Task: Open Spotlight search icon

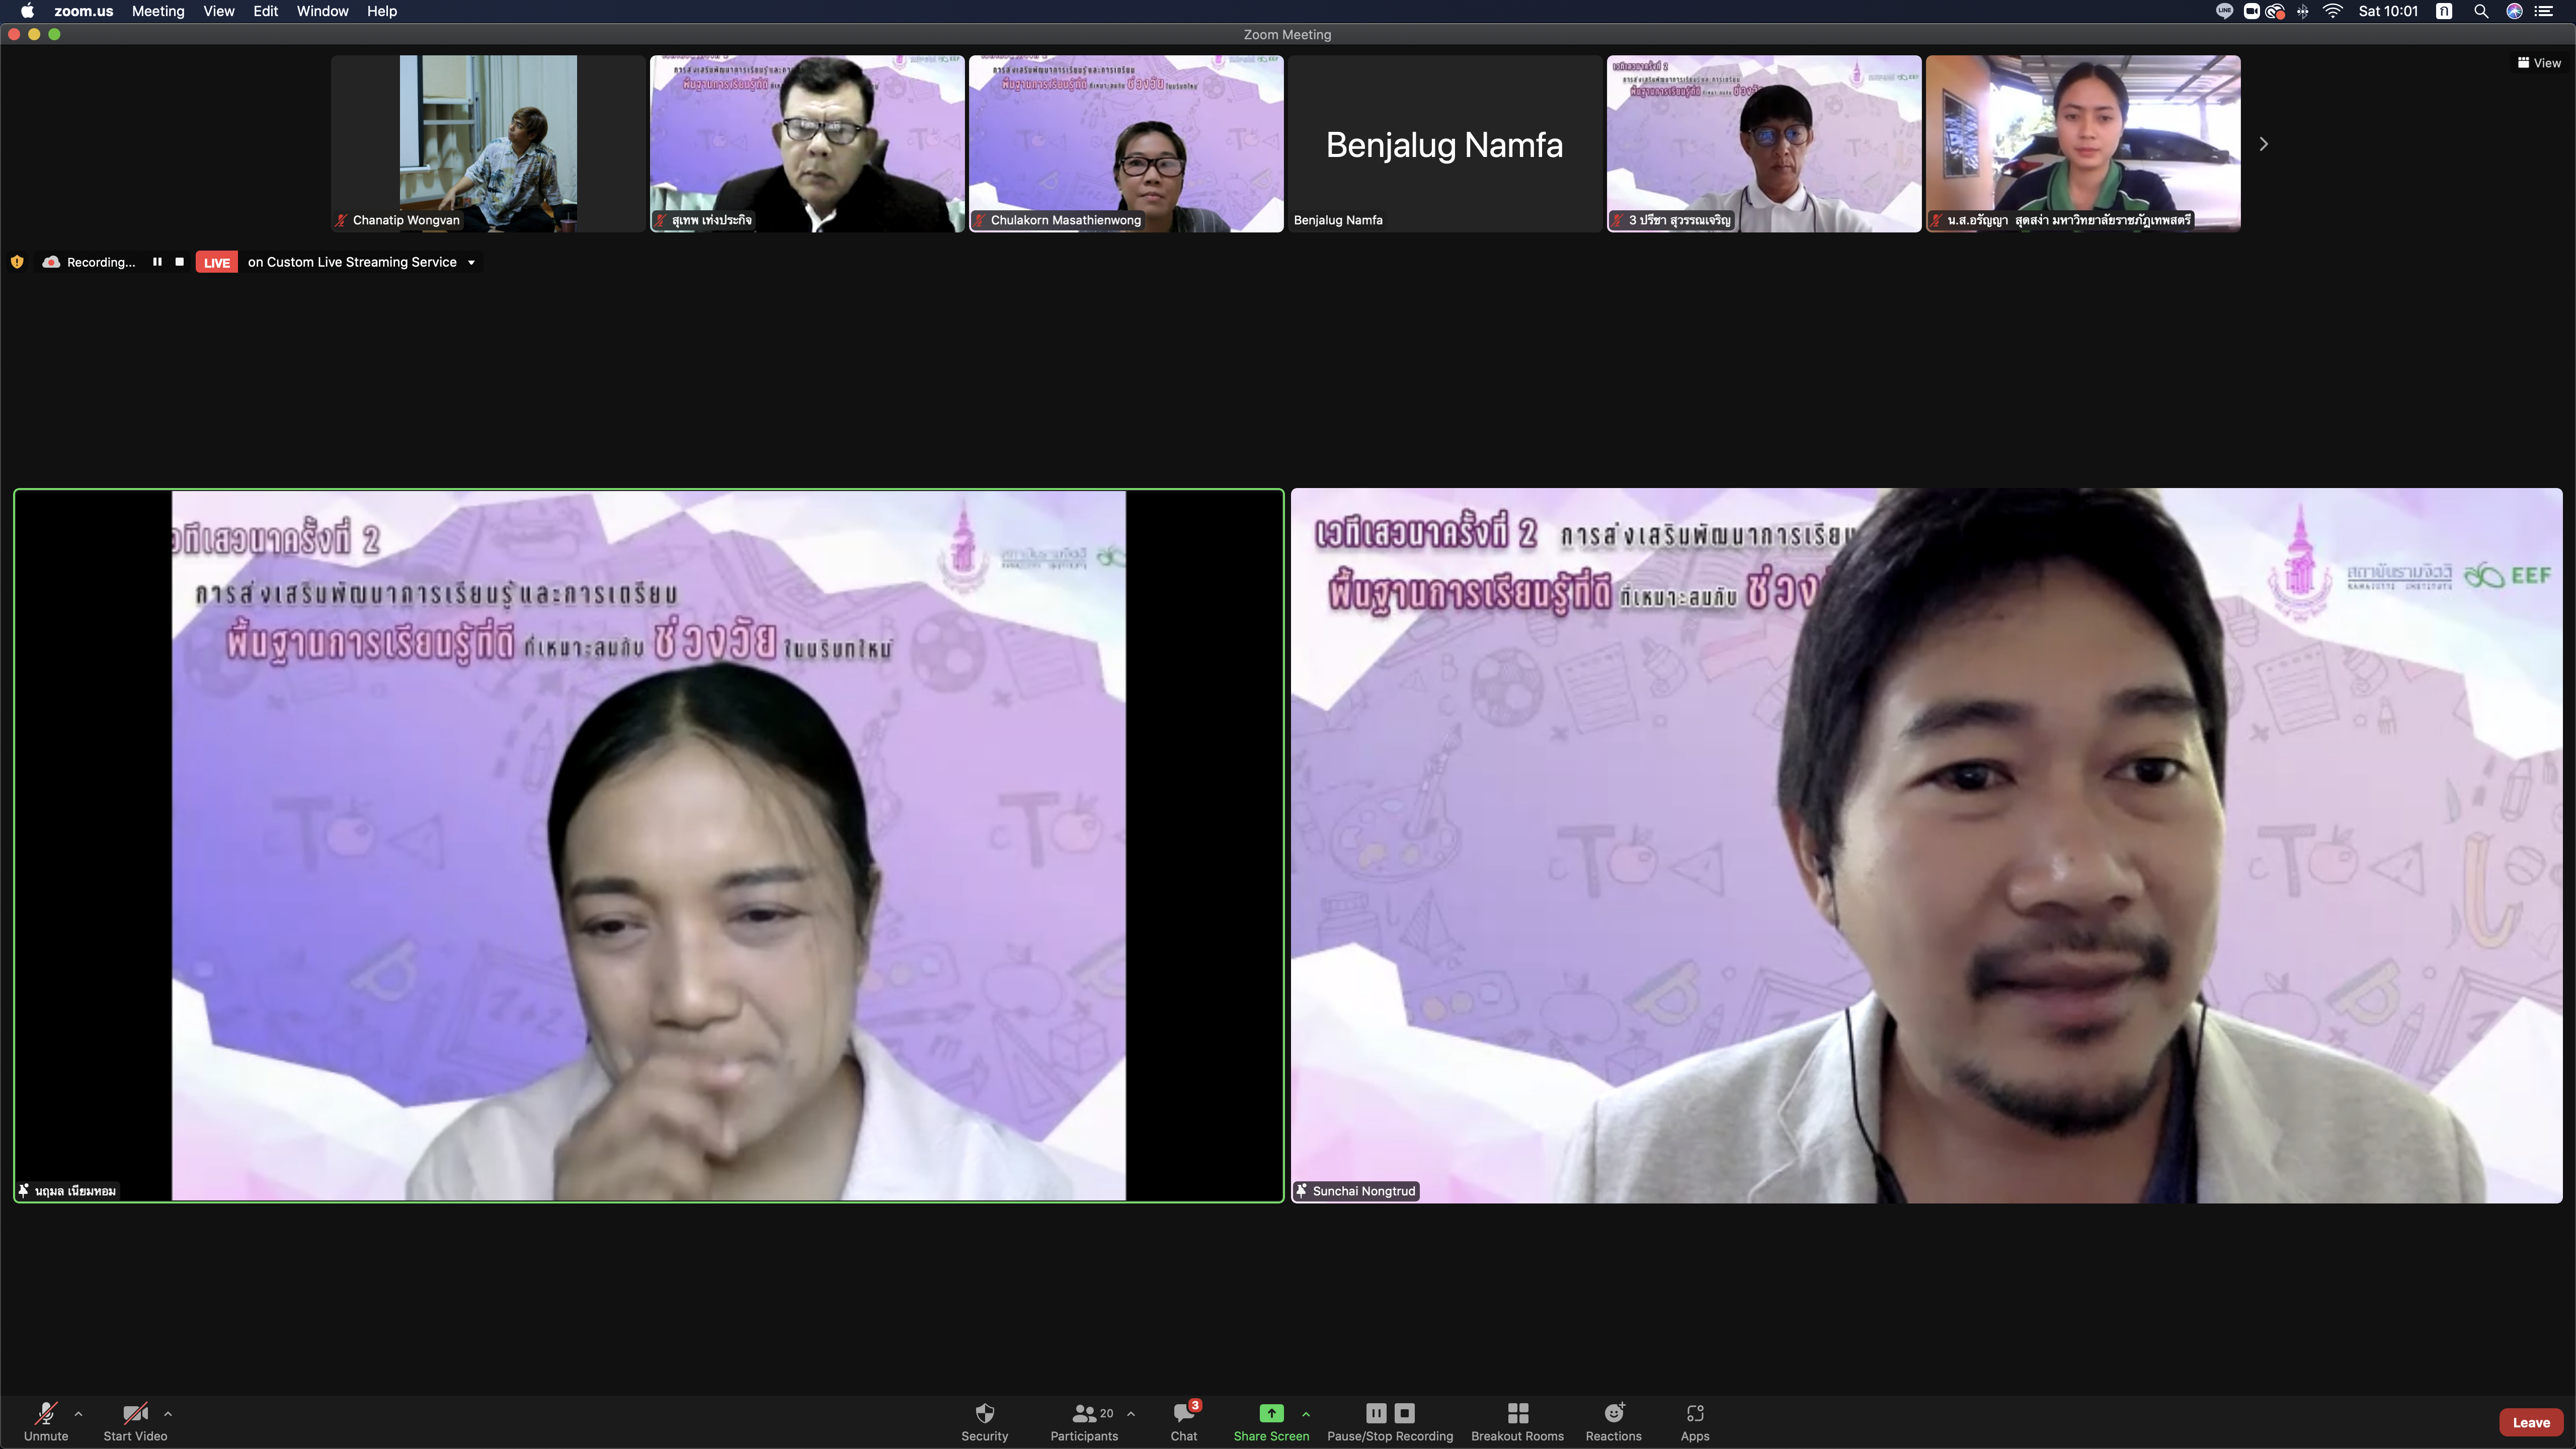Action: click(x=2481, y=11)
